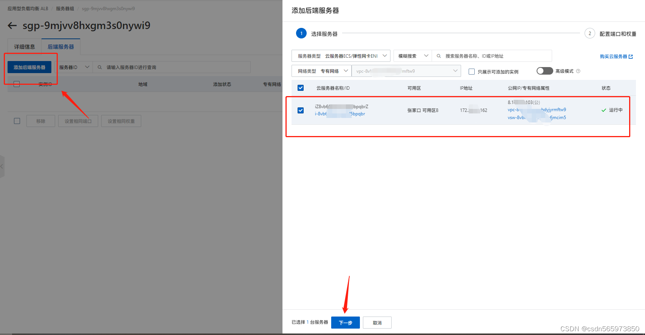645x335 pixels.
Task: Click the 设置相同权重 button
Action: [121, 121]
